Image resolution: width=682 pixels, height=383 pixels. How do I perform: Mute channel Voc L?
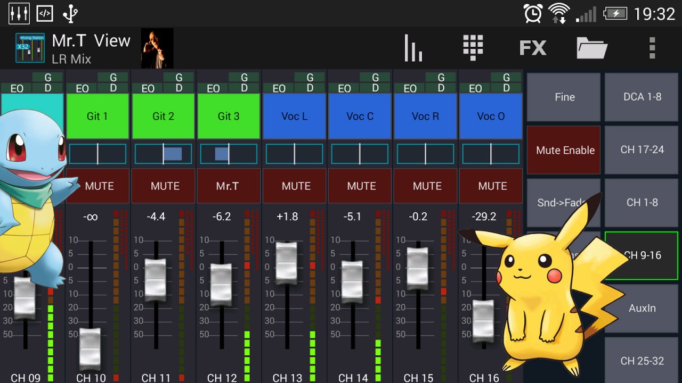pyautogui.click(x=295, y=186)
